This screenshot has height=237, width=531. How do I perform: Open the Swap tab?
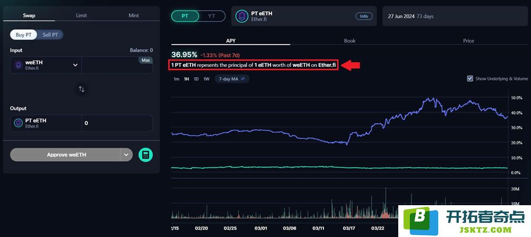(x=29, y=15)
